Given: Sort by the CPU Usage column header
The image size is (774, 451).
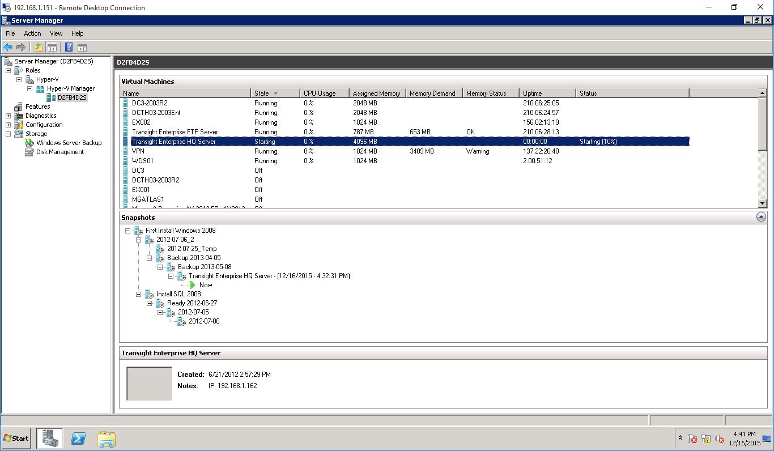Looking at the screenshot, I should coord(324,93).
